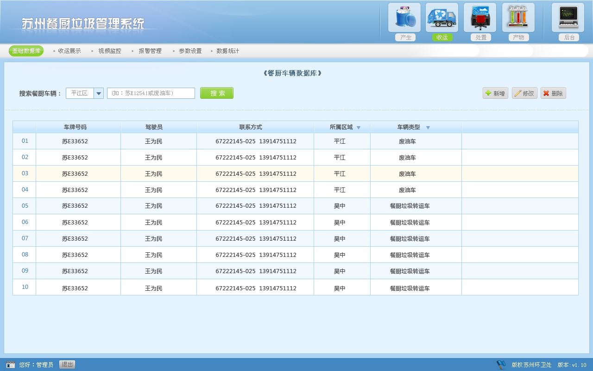
Task: Click the 苏州餐厨垃圾管理系统 title logo
Action: 83,24
